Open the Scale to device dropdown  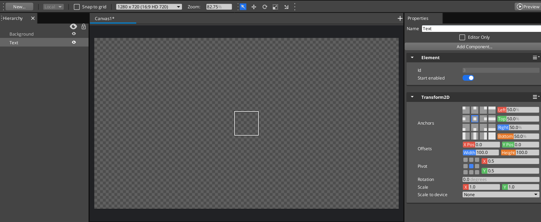click(x=501, y=195)
